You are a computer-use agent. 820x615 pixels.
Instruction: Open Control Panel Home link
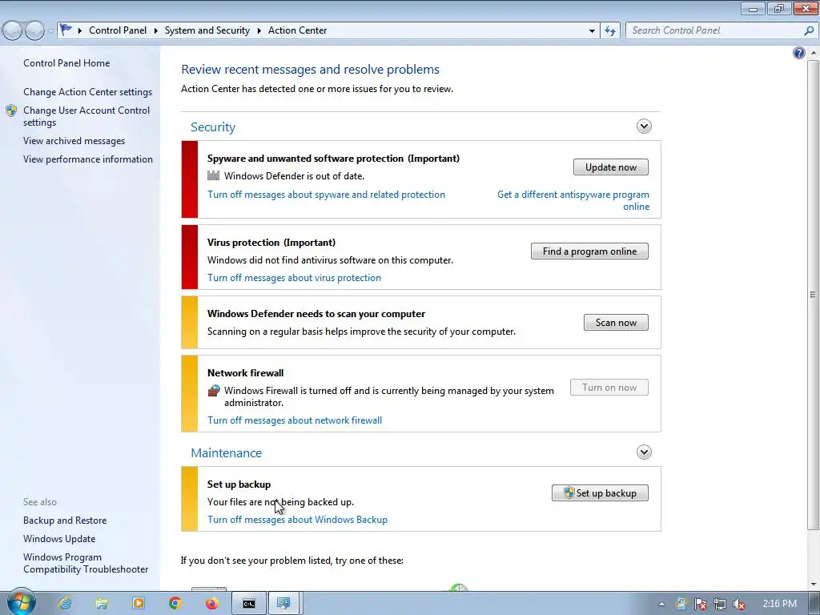pos(66,62)
